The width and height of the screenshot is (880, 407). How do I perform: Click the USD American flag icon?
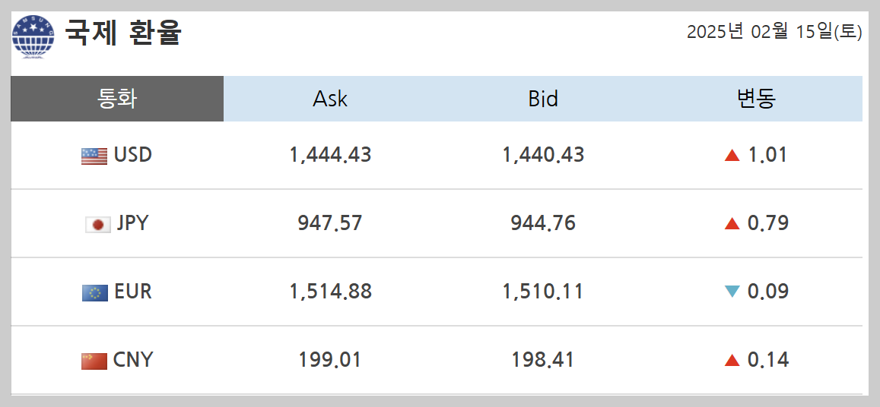94,156
